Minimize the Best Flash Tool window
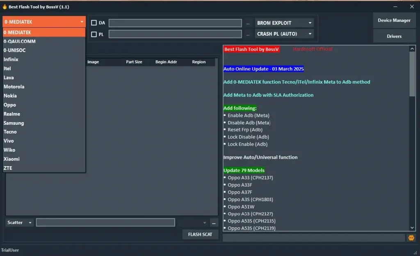This screenshot has height=256, width=420. tap(395, 7)
